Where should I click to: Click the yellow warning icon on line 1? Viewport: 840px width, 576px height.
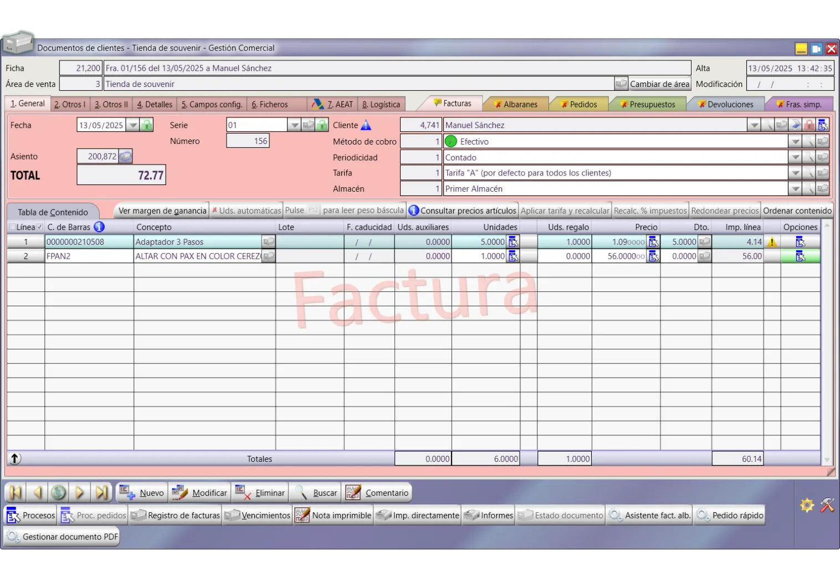tap(772, 242)
